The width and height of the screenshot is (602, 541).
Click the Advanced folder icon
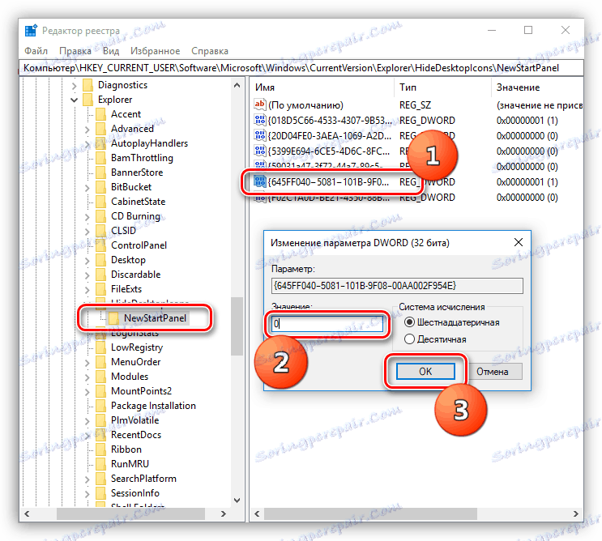click(101, 129)
